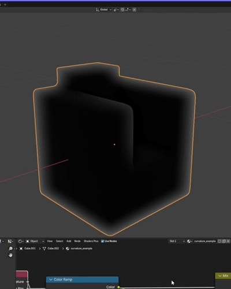Browse materials with the sphere icon
This screenshot has width=231, height=289.
tap(189, 241)
